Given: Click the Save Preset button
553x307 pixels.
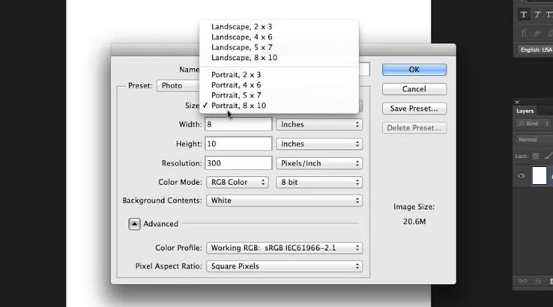Looking at the screenshot, I should tap(414, 109).
